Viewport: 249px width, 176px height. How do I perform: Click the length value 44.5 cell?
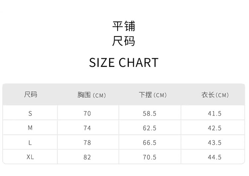(214, 157)
